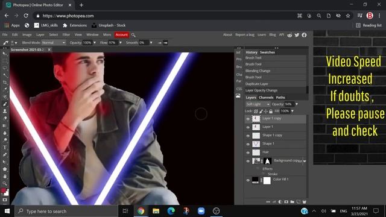The image size is (386, 217).
Task: Select the Custom Shape tool
Action: (x=5, y=169)
